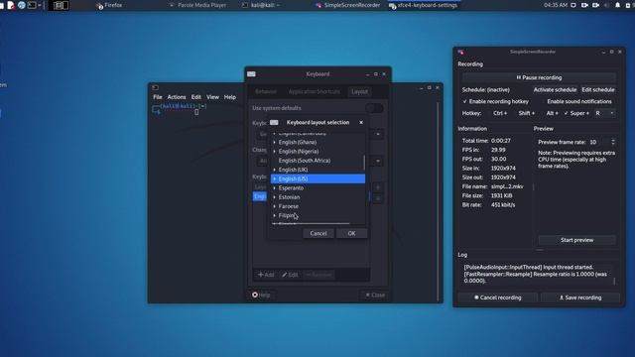Open the hotkey letter R dropdown
Image resolution: width=635 pixels, height=357 pixels.
click(604, 113)
